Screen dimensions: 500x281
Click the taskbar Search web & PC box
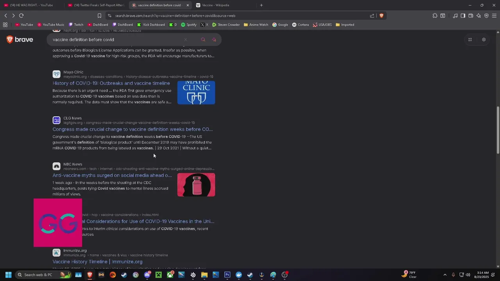tap(43, 275)
